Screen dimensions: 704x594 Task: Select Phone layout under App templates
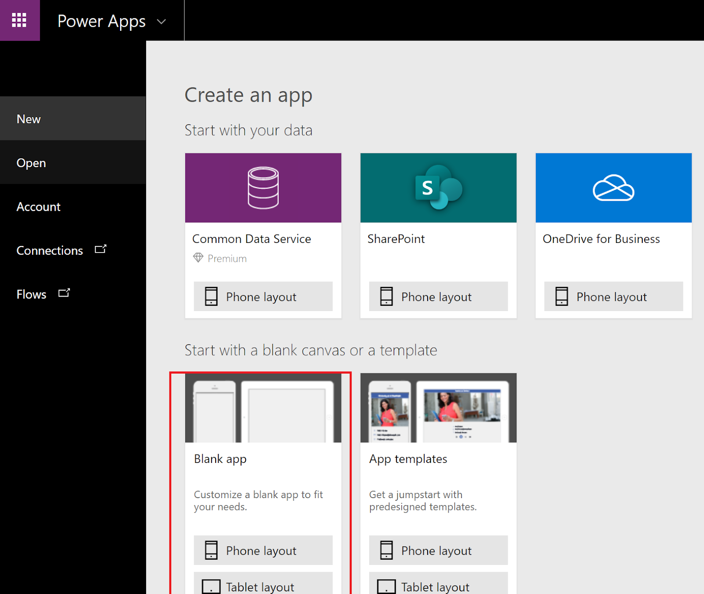coord(438,550)
